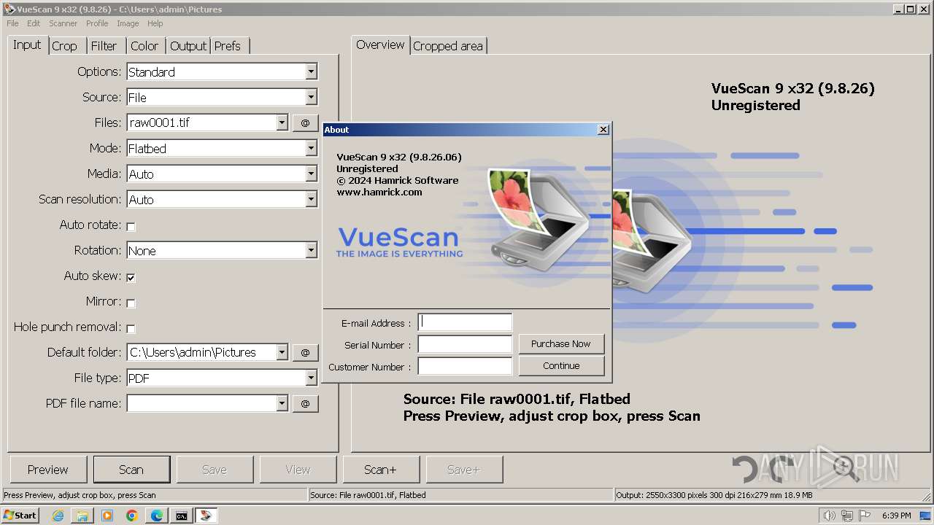Screen dimensions: 934x525
Task: Open the Profile menu
Action: pyautogui.click(x=97, y=23)
